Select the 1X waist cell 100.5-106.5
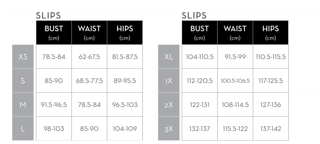320x144 pixels. point(235,81)
